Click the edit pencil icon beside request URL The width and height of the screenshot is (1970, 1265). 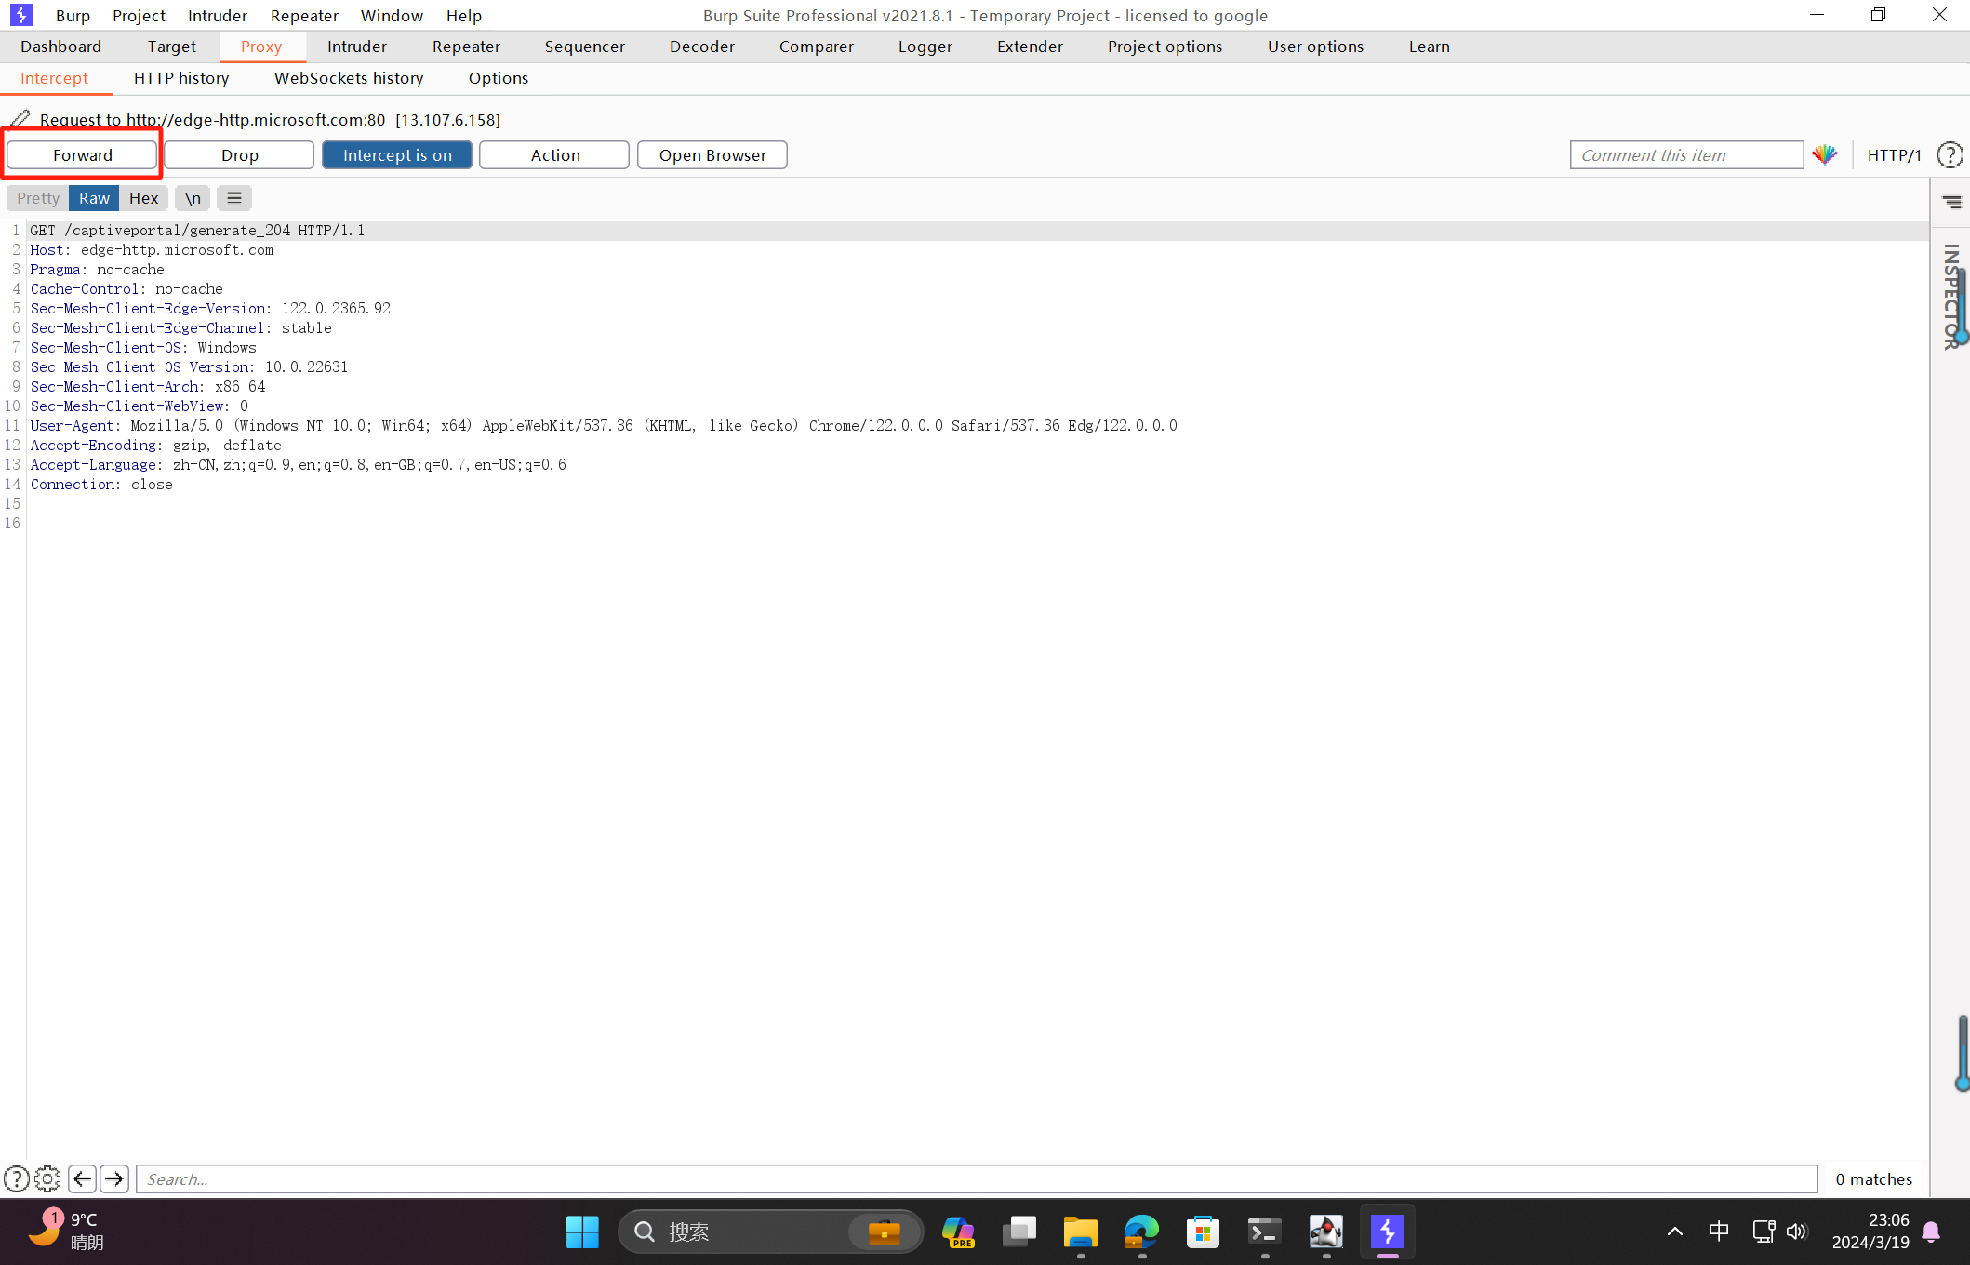point(20,119)
